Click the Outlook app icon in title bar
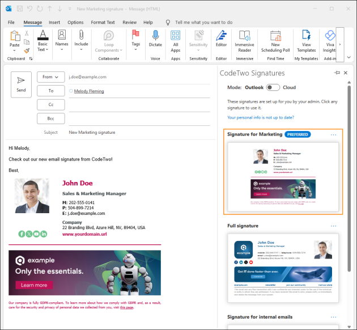Screen dimensions: 357x330 point(8,9)
